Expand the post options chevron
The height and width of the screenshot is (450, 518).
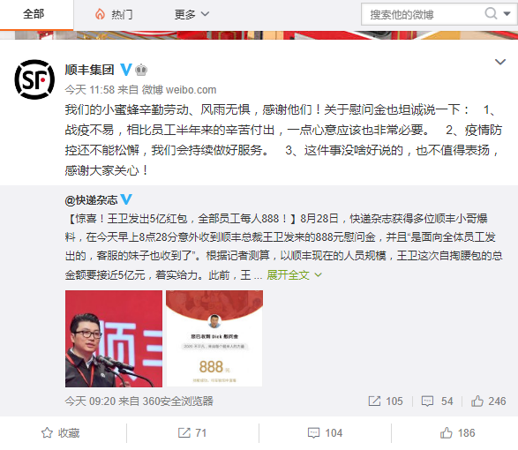500,62
